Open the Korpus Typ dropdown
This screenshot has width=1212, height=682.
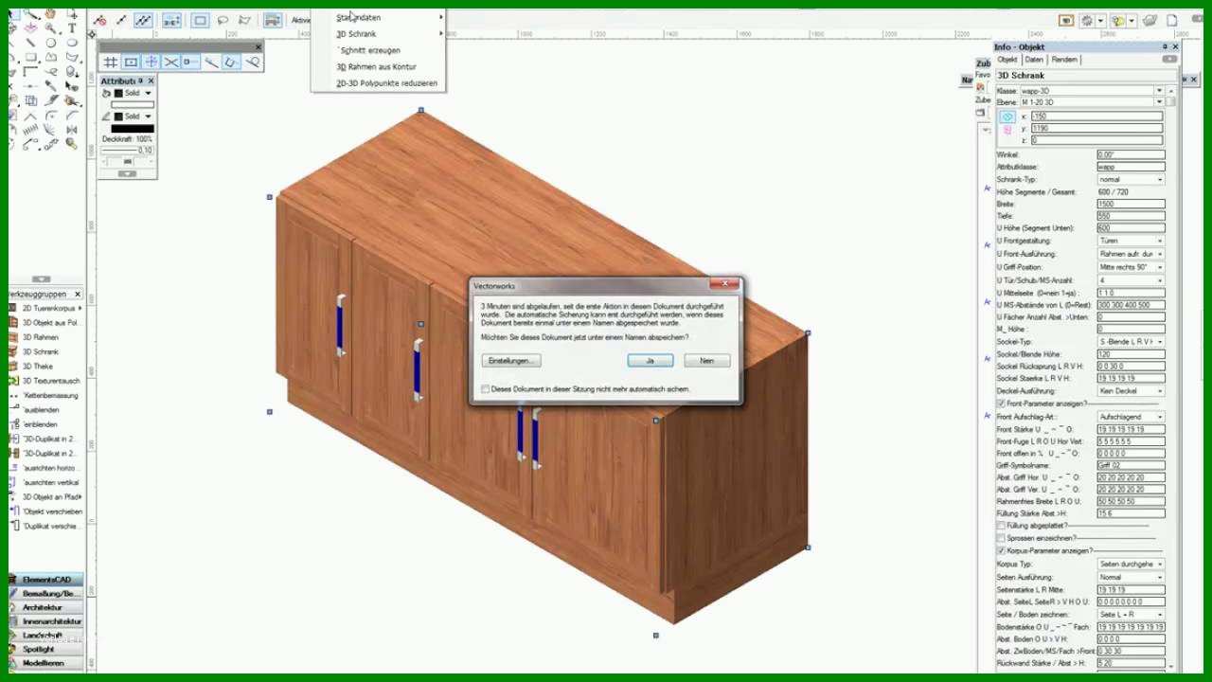click(x=1131, y=564)
